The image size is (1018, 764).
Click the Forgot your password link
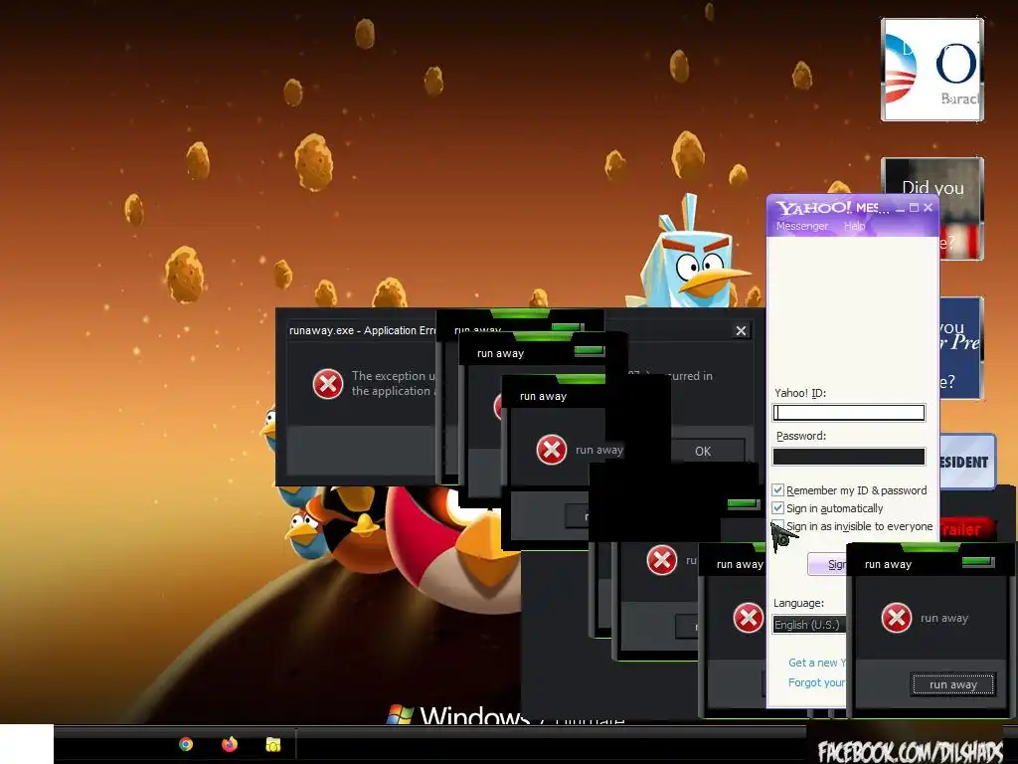pos(817,682)
